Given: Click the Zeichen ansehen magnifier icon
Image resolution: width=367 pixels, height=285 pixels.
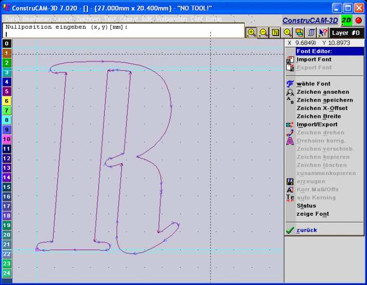Looking at the screenshot, I should [x=290, y=92].
